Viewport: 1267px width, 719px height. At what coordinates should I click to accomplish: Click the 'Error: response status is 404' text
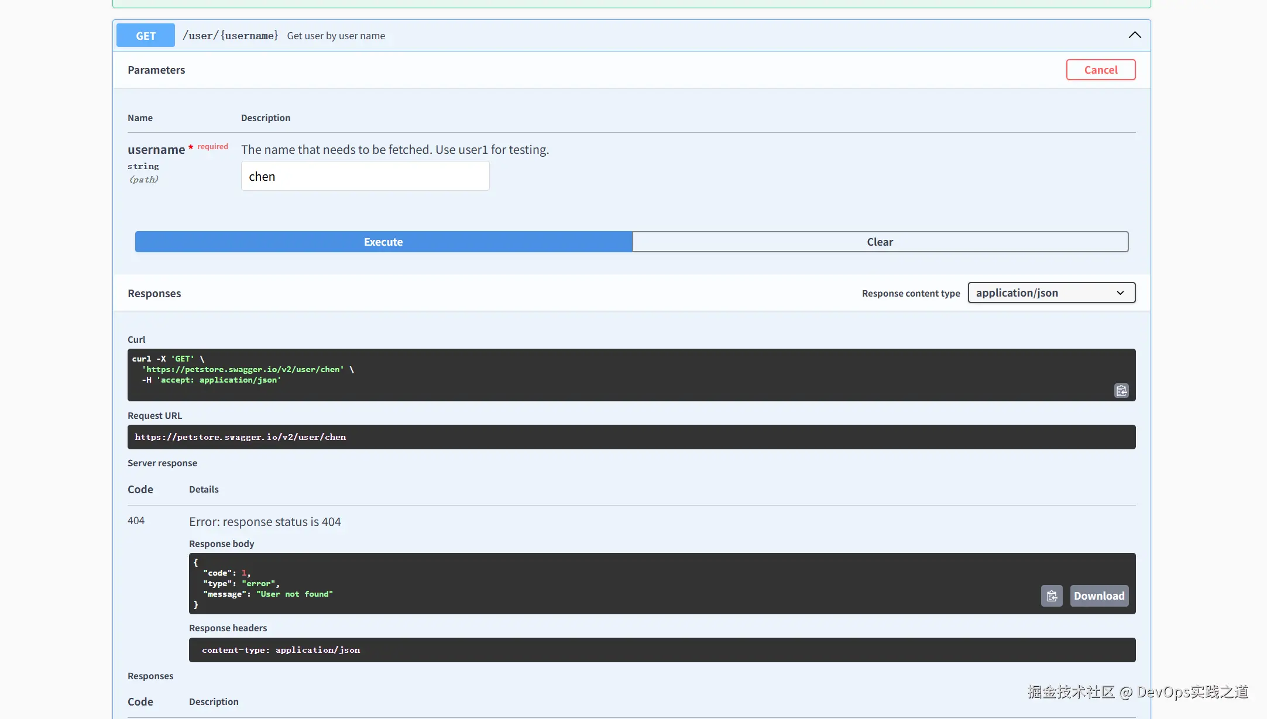[x=265, y=522]
